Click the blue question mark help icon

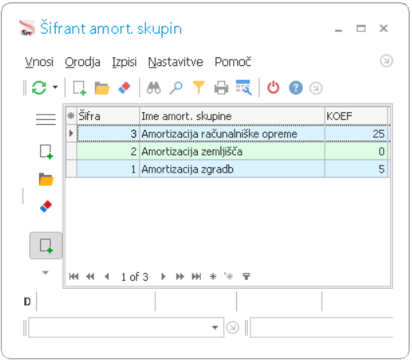(x=296, y=88)
